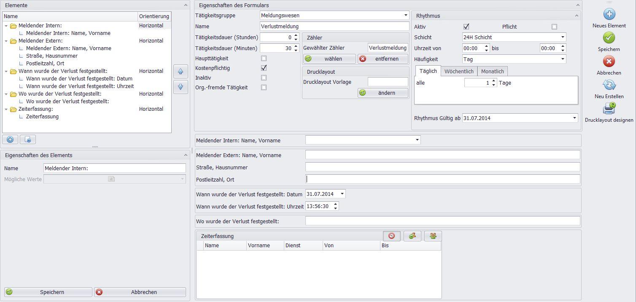Viewport: 636px width, 302px height.
Task: Click the Zähler wählen button
Action: (329, 59)
